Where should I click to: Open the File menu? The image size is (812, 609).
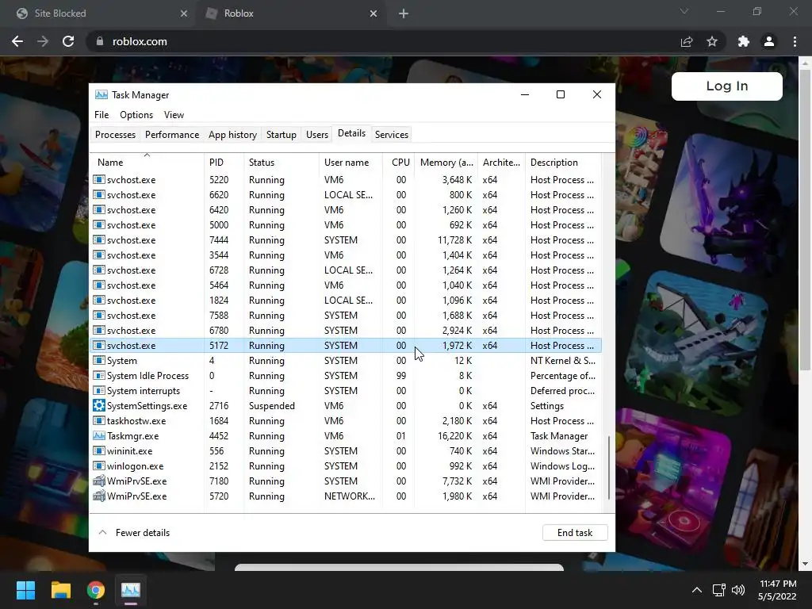tap(101, 115)
